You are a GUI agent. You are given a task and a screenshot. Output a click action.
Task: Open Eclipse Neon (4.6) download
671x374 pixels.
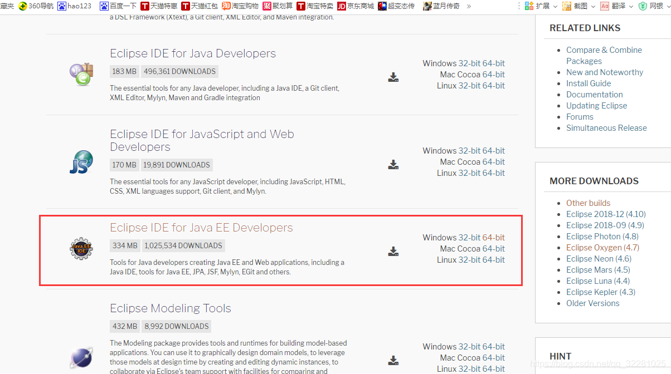[x=599, y=259]
